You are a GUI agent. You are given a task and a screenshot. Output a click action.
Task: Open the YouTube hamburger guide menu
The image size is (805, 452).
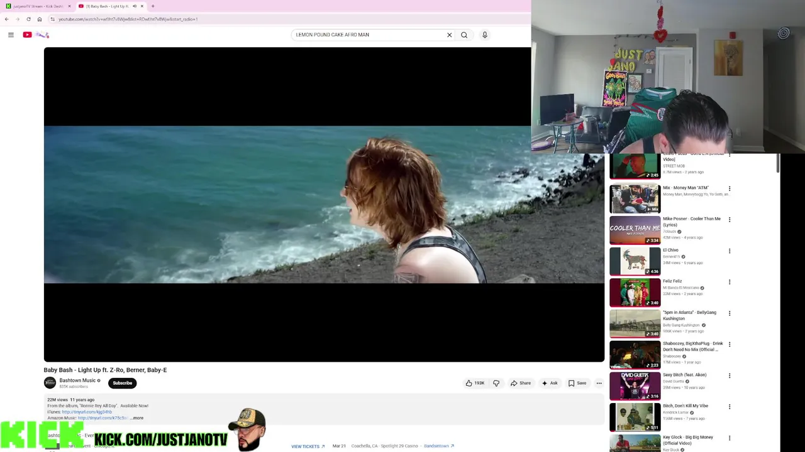[11, 35]
